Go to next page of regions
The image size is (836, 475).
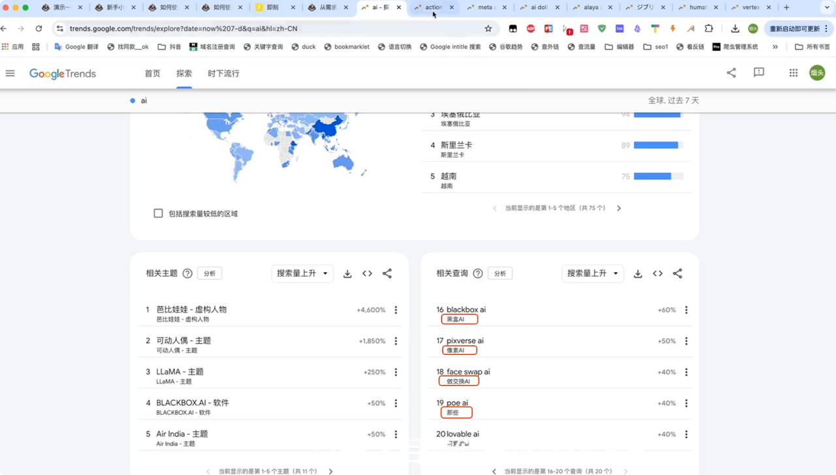(x=619, y=208)
